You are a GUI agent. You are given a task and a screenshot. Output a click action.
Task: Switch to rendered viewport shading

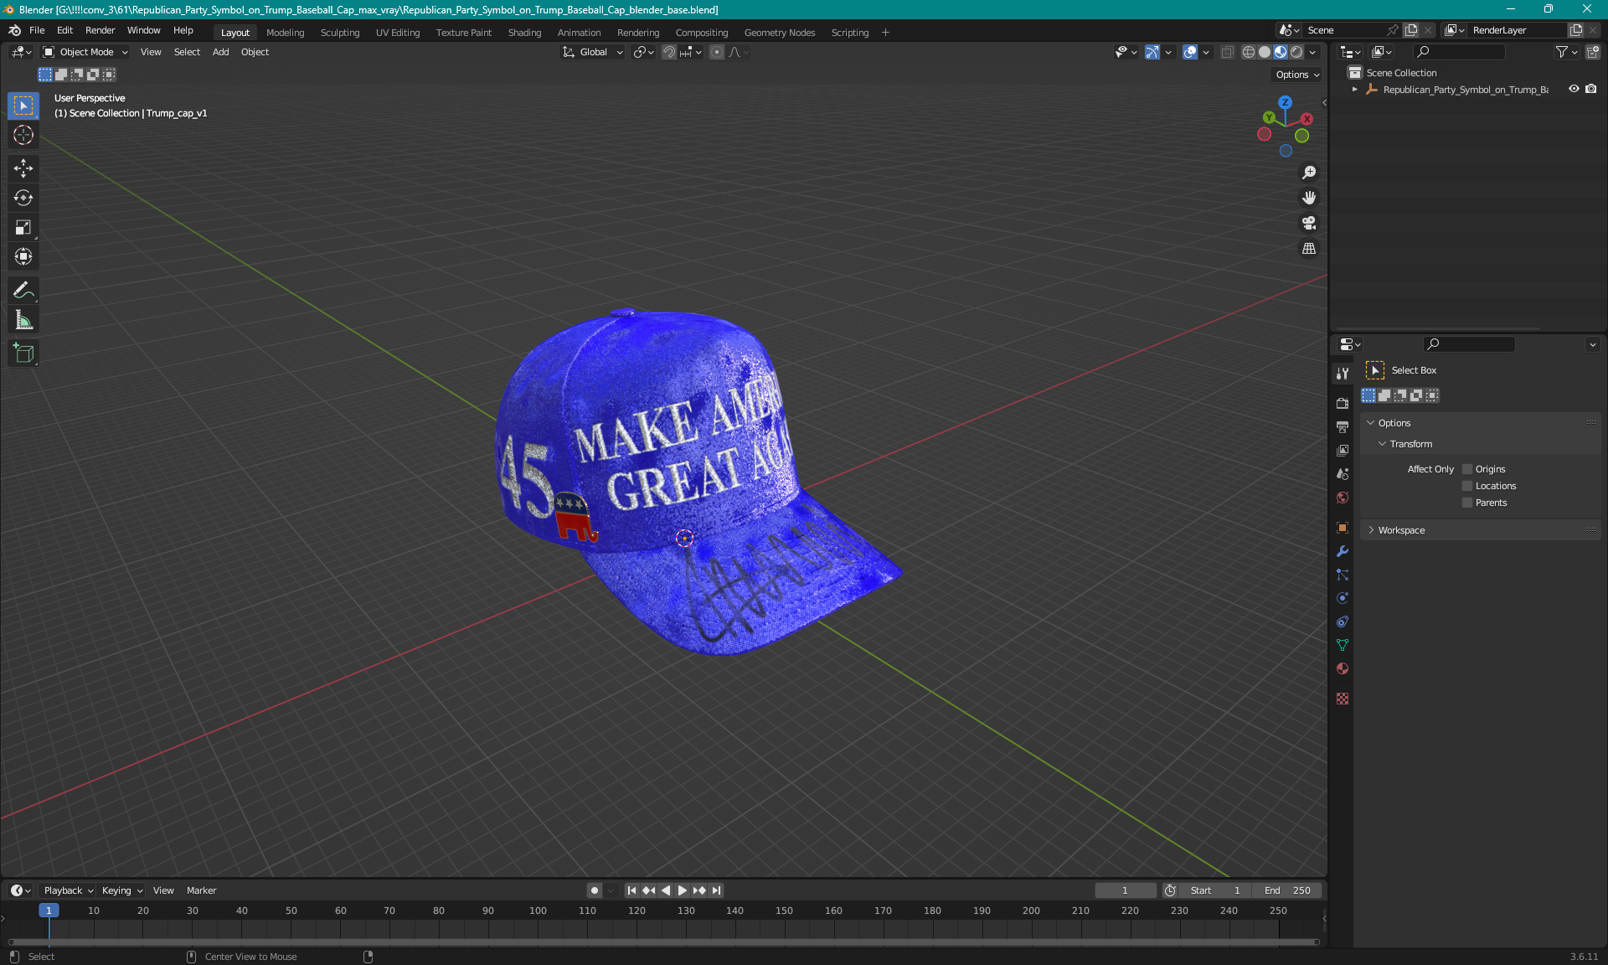pyautogui.click(x=1296, y=52)
